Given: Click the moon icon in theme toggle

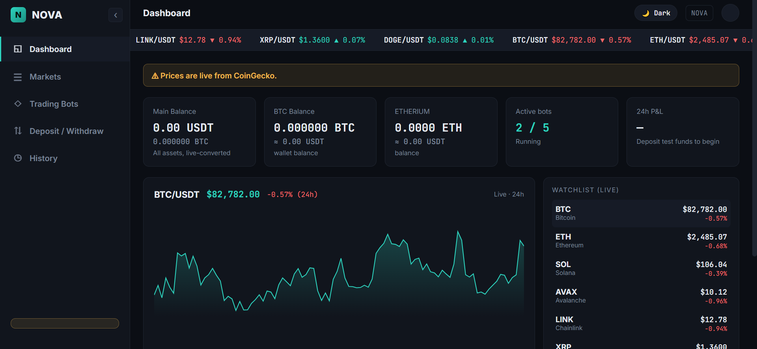Looking at the screenshot, I should click(645, 13).
